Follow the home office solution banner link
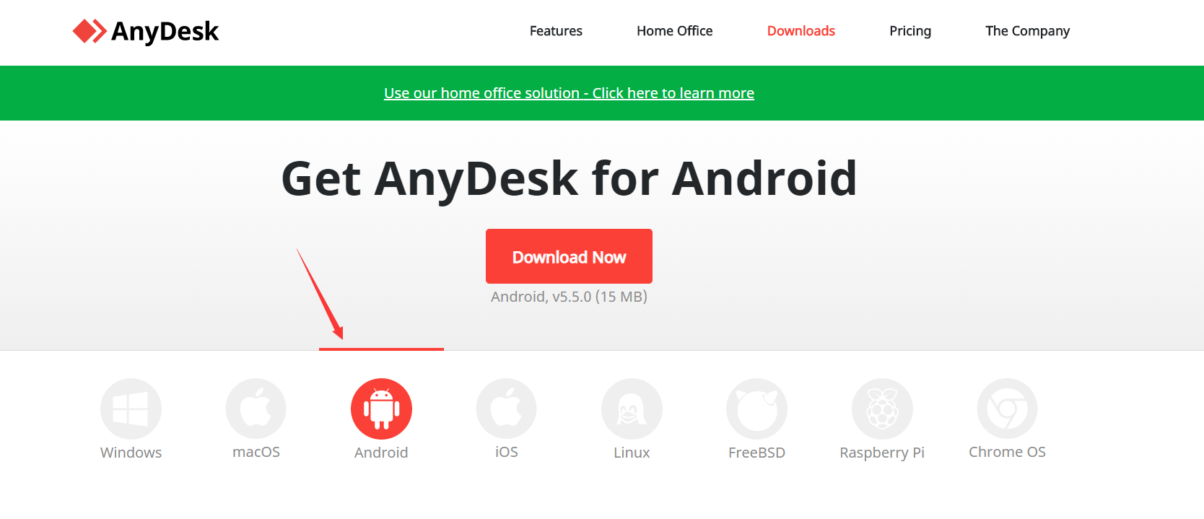 click(569, 93)
